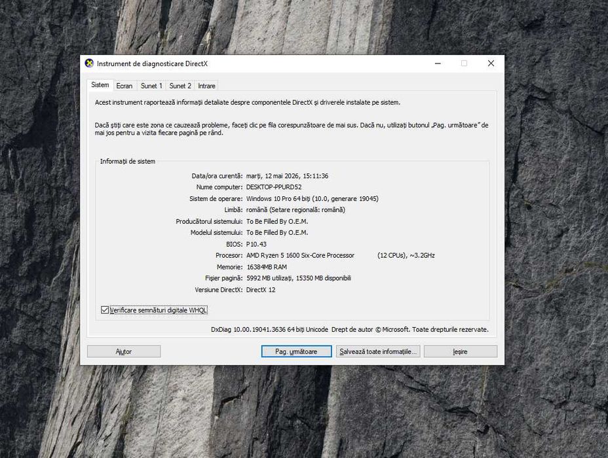The width and height of the screenshot is (608, 458).
Task: Open the Sunet 1 tab
Action: tap(151, 86)
